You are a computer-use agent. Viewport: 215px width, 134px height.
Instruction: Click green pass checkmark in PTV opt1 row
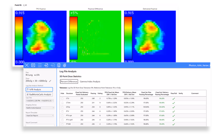(x=173, y=120)
